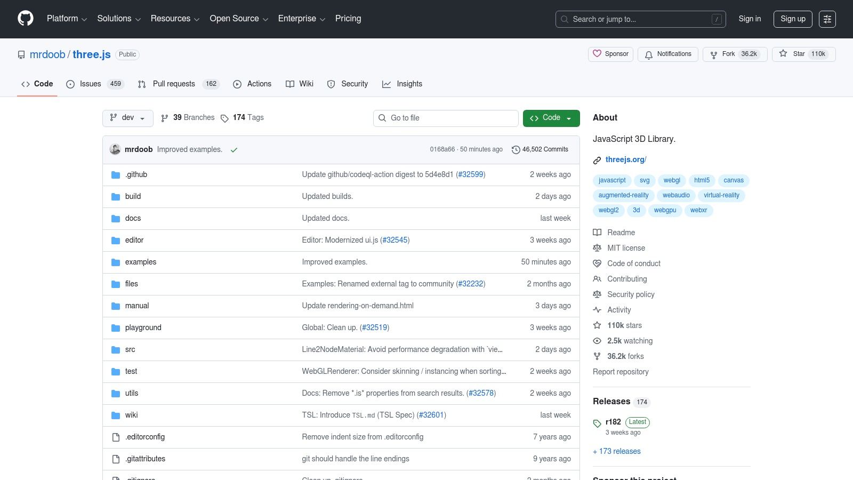Open the Readme via the book icon
Viewport: 853px width, 480px height.
pos(598,233)
